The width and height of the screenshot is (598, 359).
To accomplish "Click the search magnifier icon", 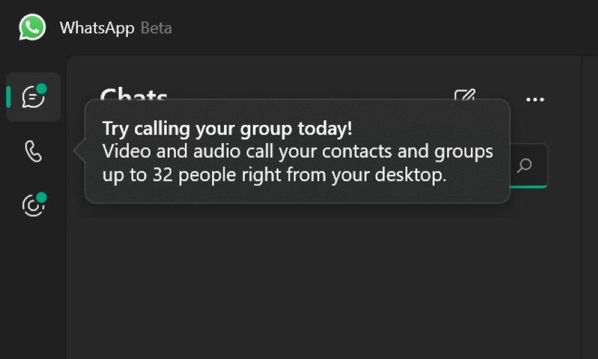I will pos(525,165).
